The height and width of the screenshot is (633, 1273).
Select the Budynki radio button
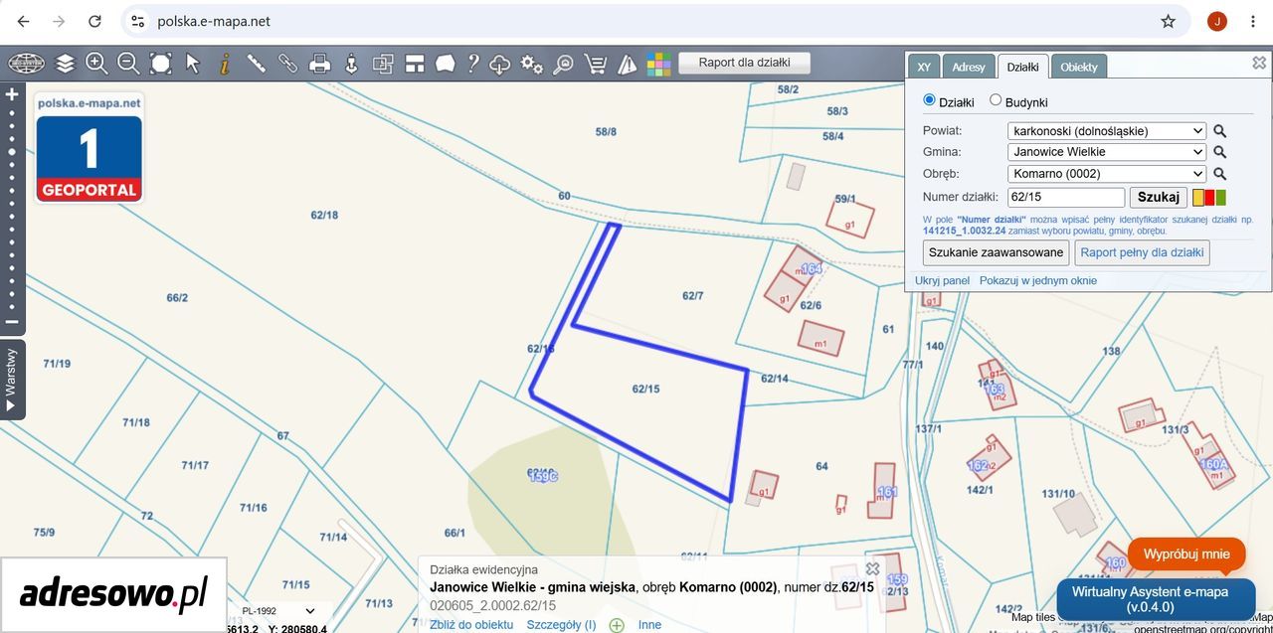coord(996,100)
